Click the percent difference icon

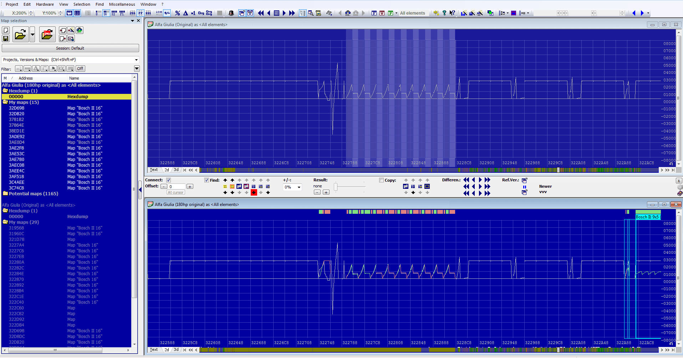178,13
